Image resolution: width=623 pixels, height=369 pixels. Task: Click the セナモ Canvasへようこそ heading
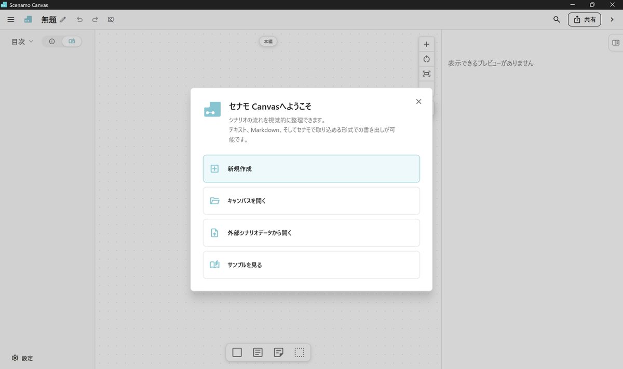click(270, 106)
